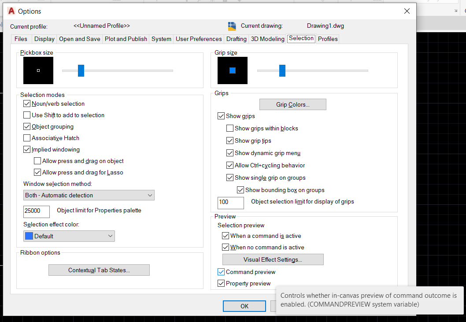Uncheck Show bounding box on groups
This screenshot has width=466, height=322.
click(240, 190)
